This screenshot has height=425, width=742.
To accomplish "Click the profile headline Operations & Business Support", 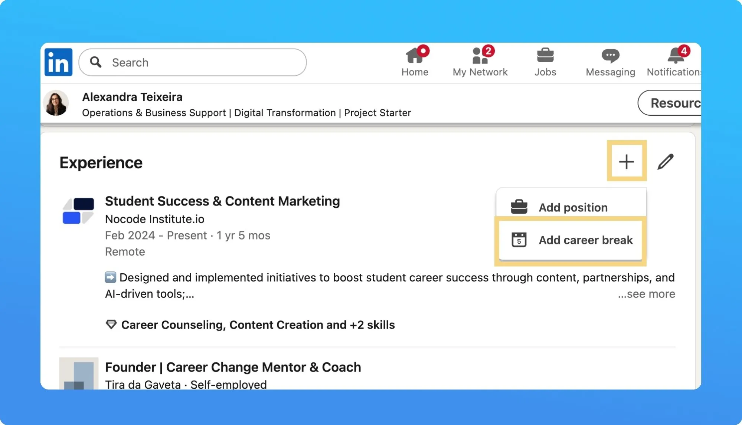I will pos(246,113).
